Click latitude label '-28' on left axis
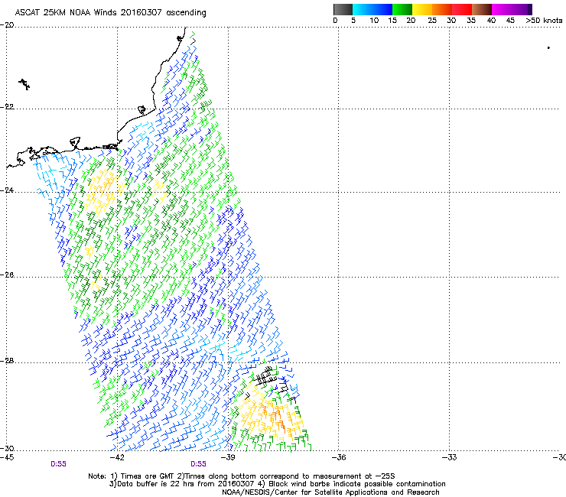The height and width of the screenshot is (497, 566). [7, 361]
